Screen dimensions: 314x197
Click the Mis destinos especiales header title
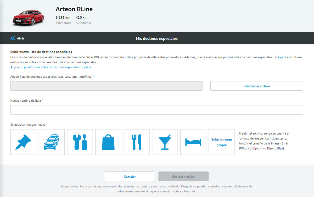[156, 39]
